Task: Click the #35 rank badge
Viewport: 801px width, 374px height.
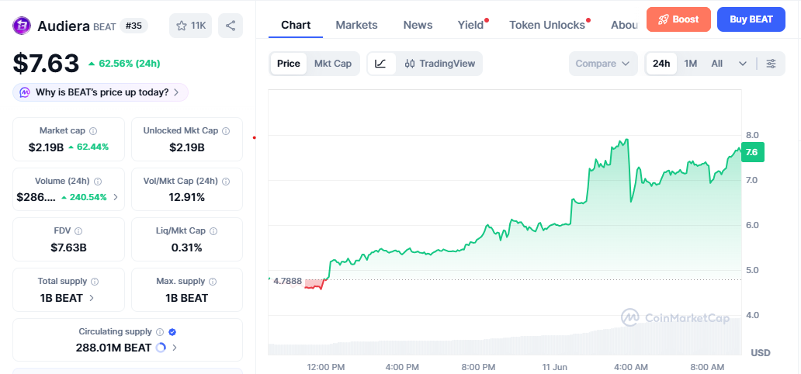Action: coord(133,26)
